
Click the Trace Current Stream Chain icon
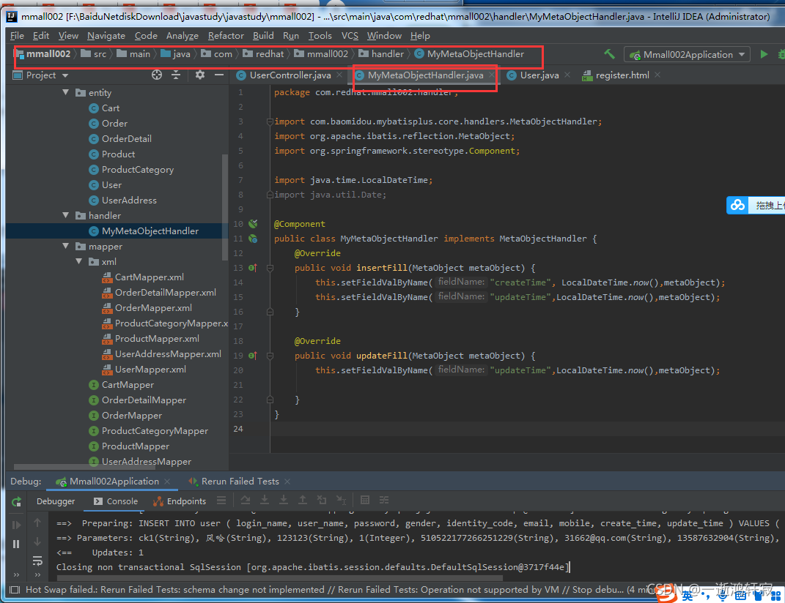click(x=384, y=500)
